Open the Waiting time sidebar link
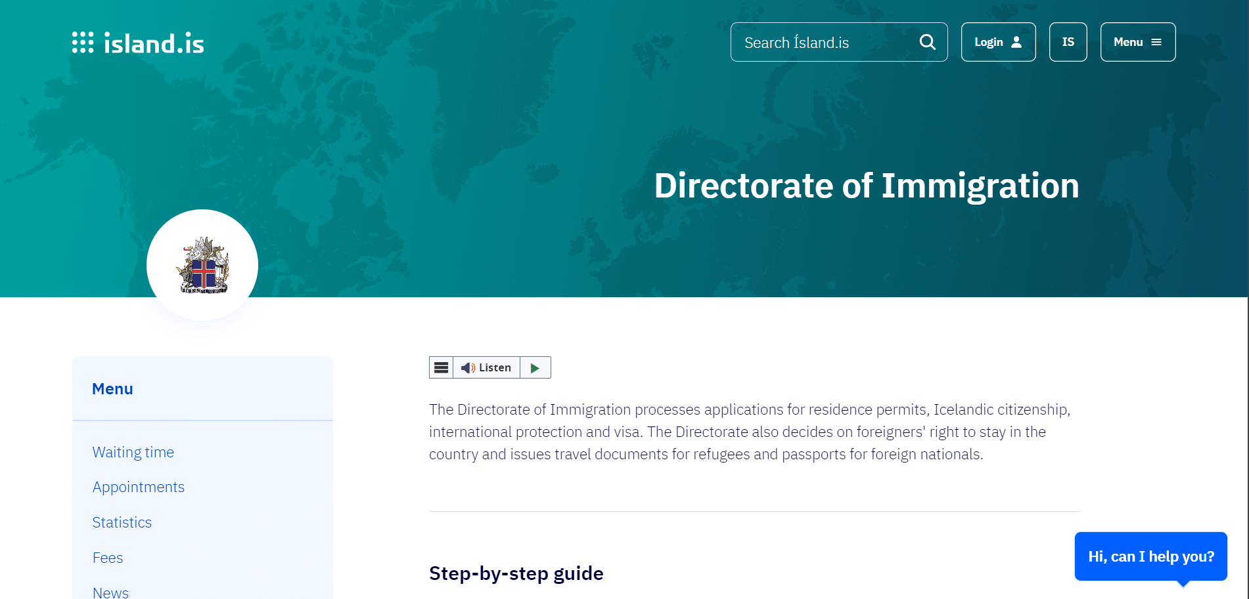 click(133, 452)
